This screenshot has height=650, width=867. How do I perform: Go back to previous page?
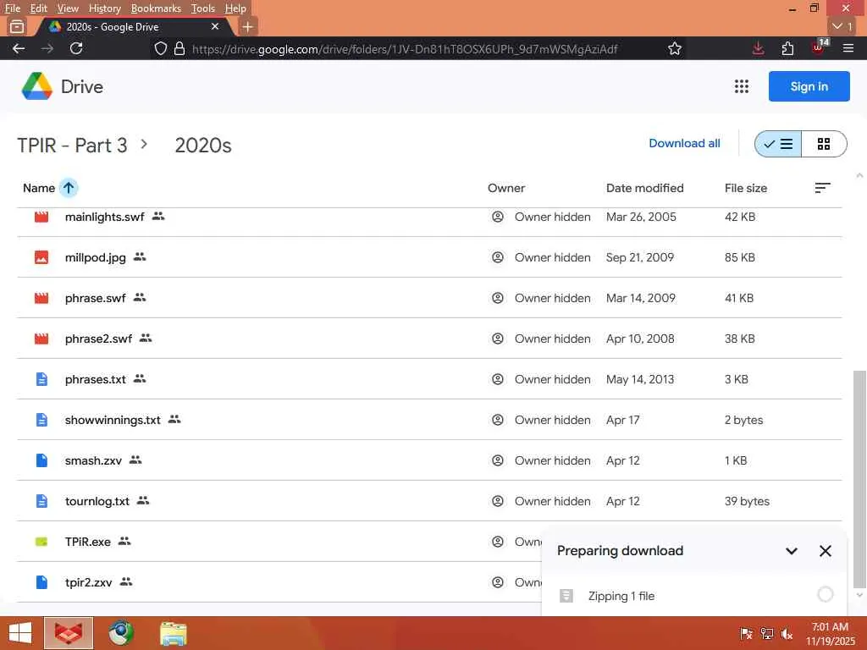(x=19, y=48)
